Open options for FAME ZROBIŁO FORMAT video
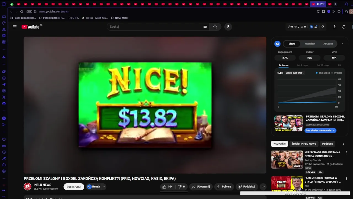Viewport: 353px width, 199px height. [x=346, y=179]
